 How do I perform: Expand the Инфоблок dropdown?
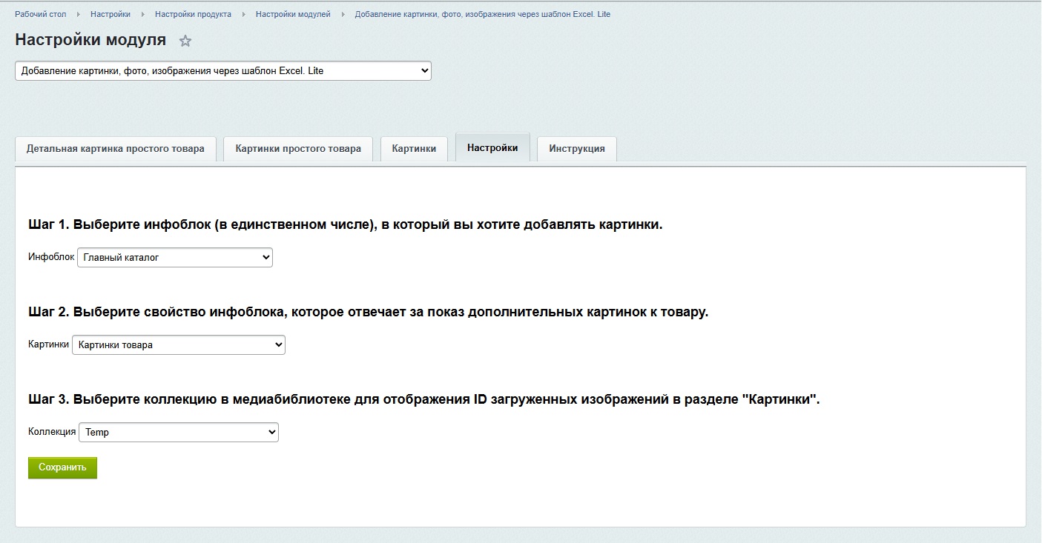[x=175, y=258]
